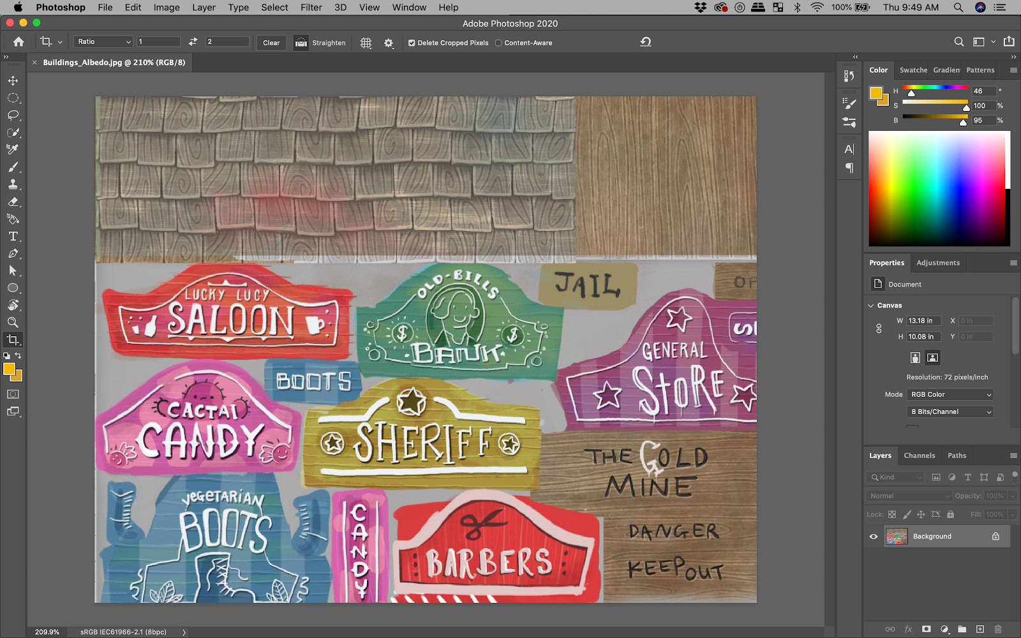Click the Clear button
This screenshot has height=638, width=1021.
point(271,43)
